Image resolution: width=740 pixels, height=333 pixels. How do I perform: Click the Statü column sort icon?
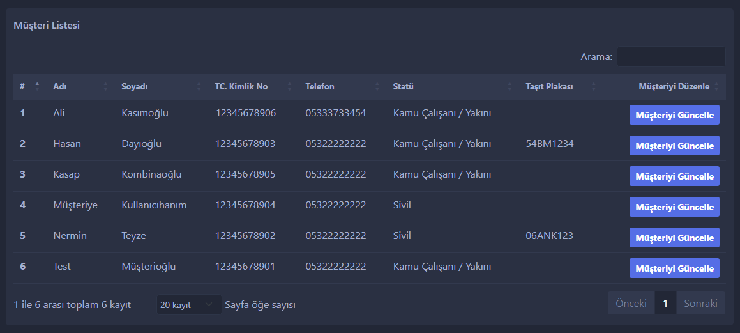pyautogui.click(x=510, y=86)
